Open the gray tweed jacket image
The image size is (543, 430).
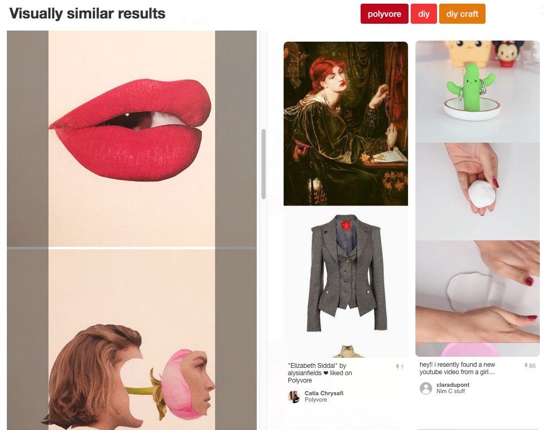pos(346,281)
